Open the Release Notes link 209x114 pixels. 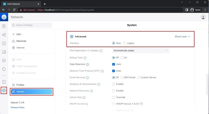point(18,107)
